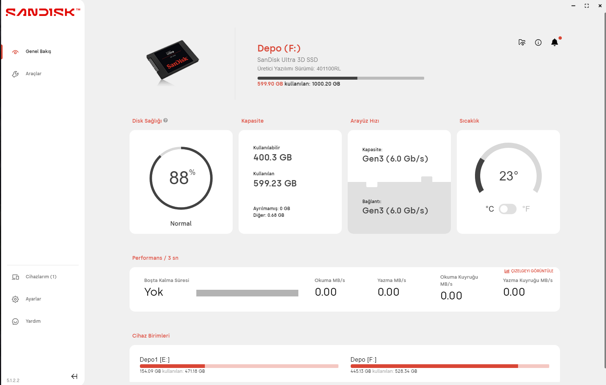This screenshot has width=606, height=385.
Task: Click the app version 5.1.2.2 text
Action: click(x=13, y=381)
